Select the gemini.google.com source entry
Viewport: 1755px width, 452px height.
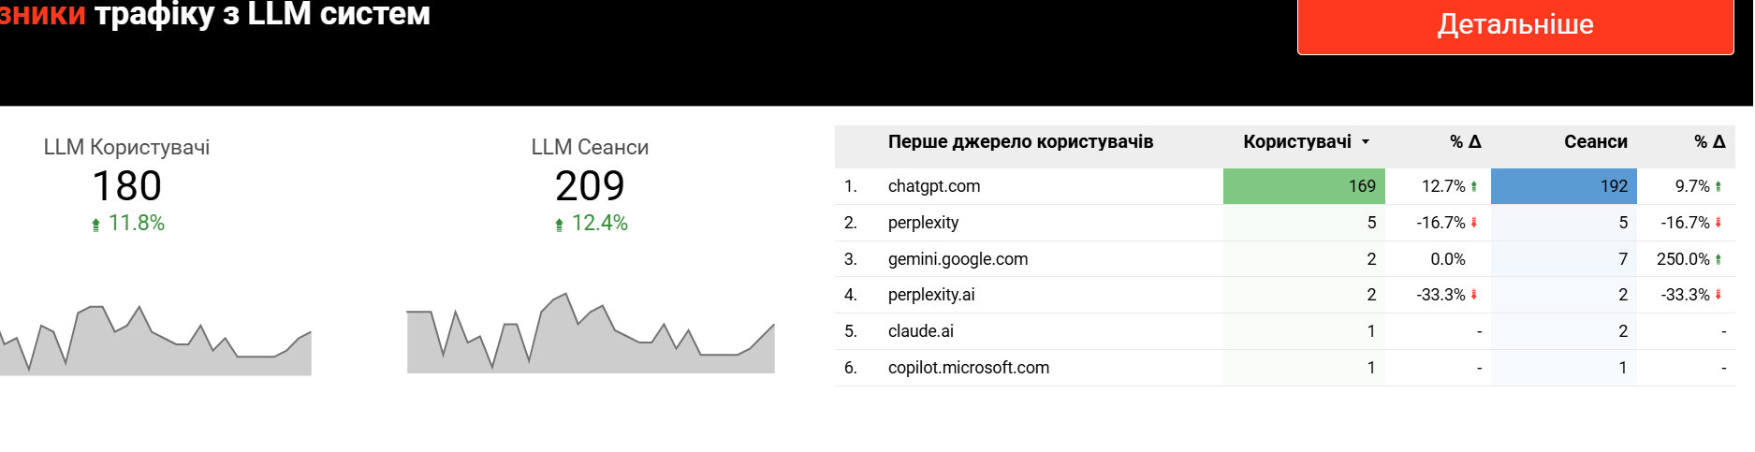(958, 259)
